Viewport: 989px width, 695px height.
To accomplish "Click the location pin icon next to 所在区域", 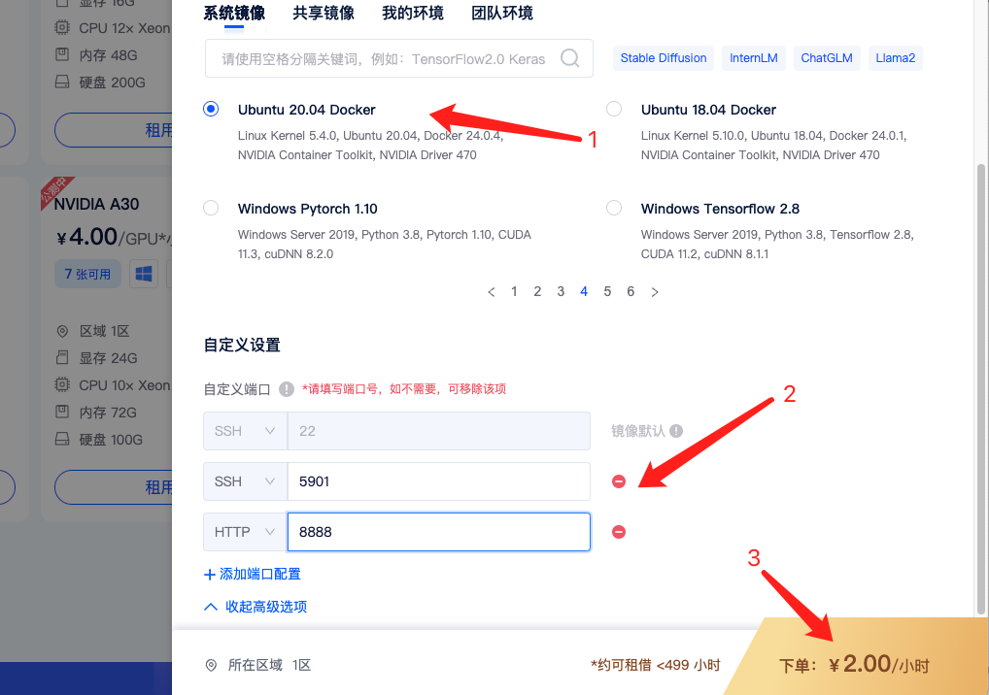I will tap(211, 664).
